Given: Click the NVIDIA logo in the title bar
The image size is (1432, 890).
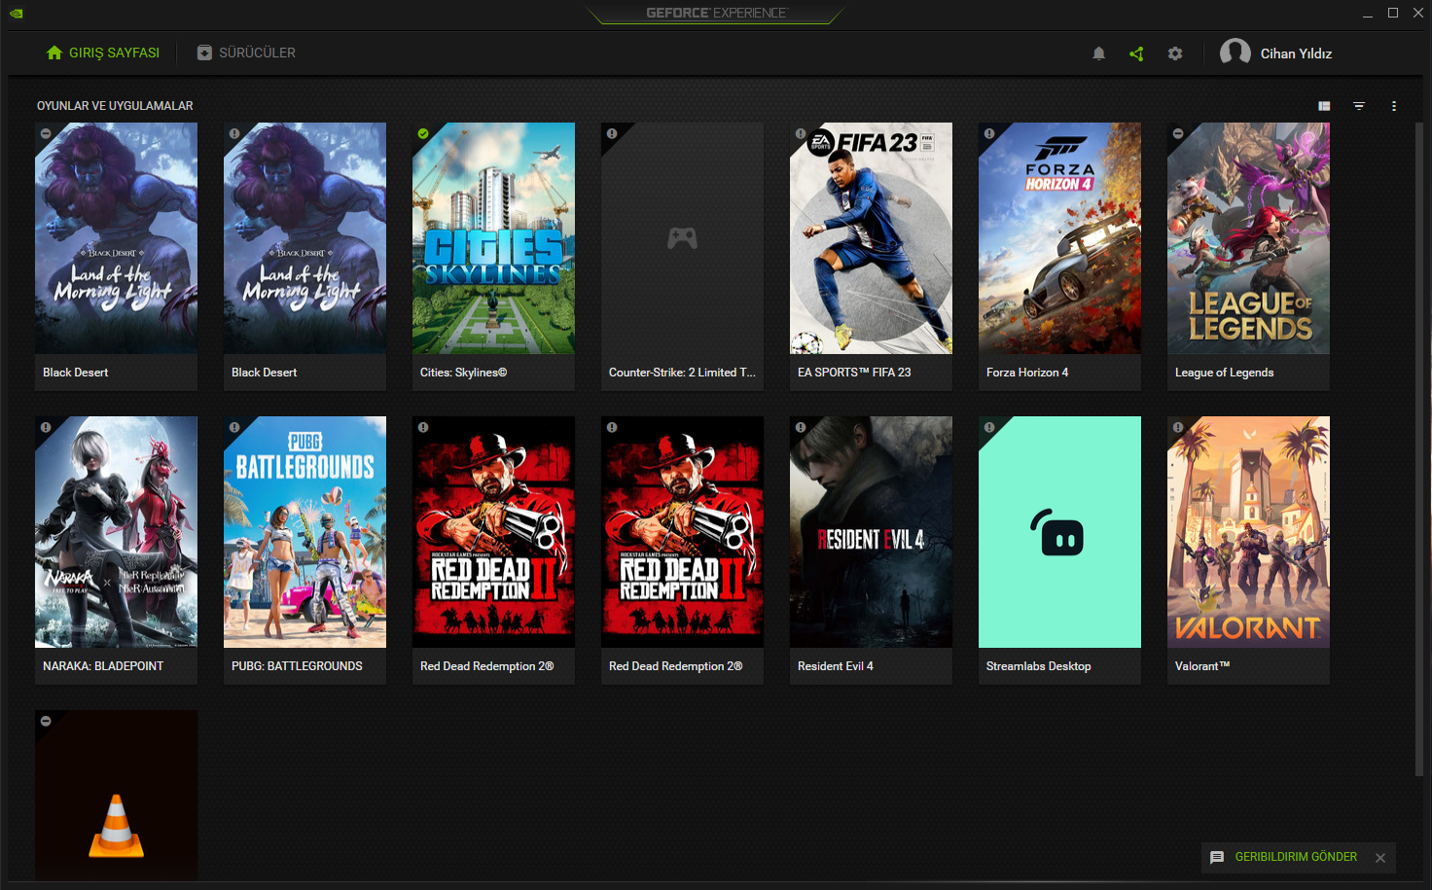Looking at the screenshot, I should point(17,13).
